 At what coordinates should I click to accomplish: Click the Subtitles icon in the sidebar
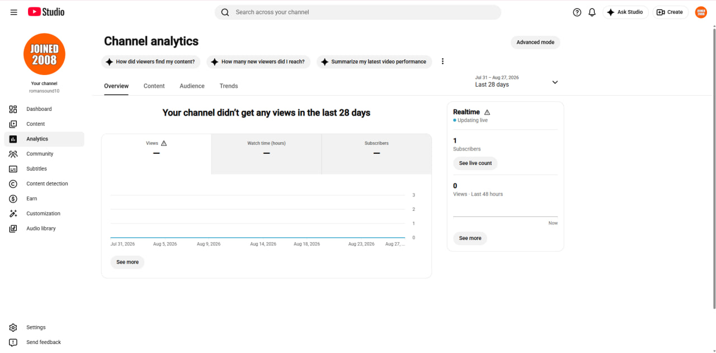click(13, 169)
